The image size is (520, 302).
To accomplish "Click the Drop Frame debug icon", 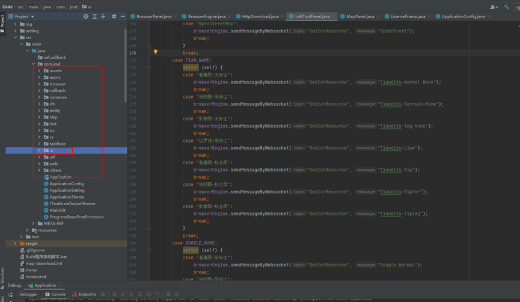I will point(148,294).
